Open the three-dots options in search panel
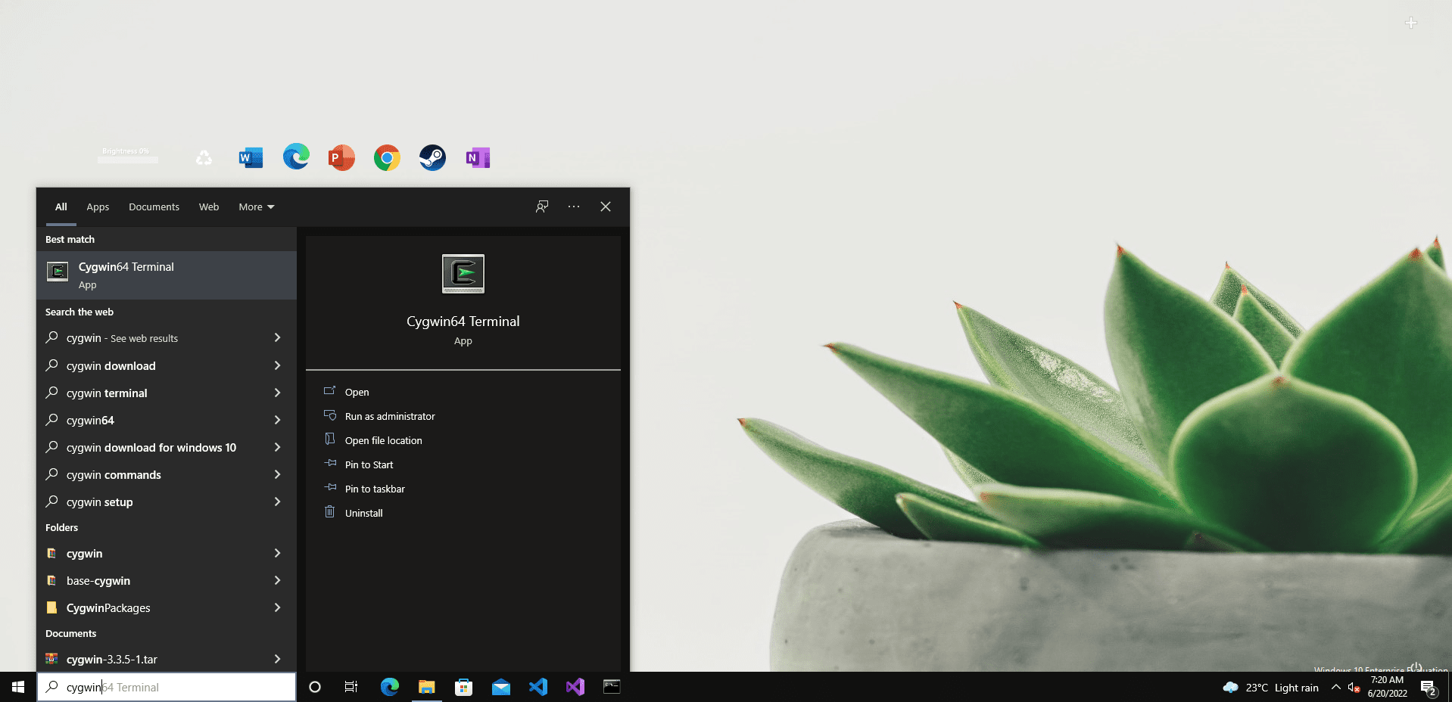 [x=574, y=207]
